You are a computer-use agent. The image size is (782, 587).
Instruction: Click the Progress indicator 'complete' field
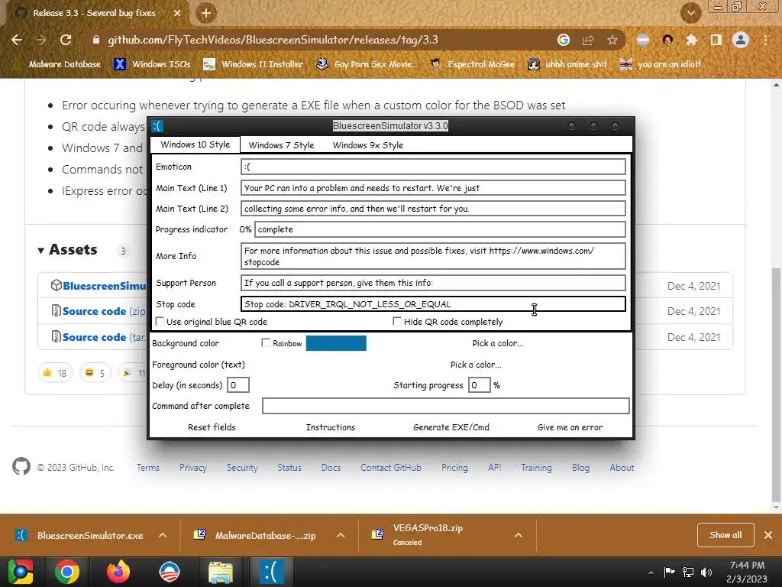440,229
